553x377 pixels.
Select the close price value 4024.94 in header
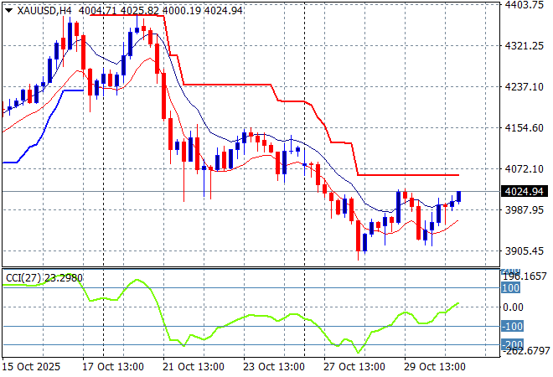click(224, 11)
